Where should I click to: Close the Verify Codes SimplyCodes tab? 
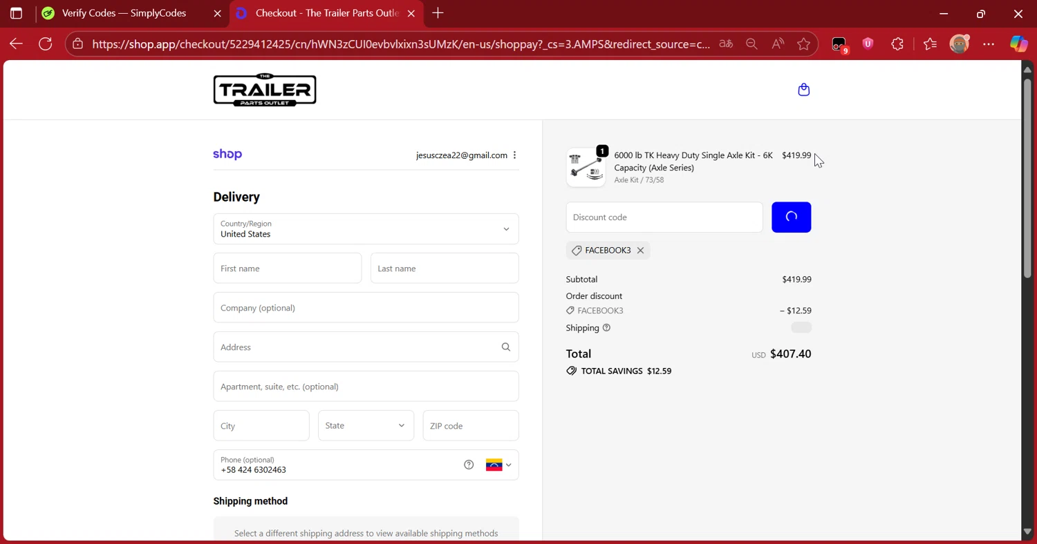tap(217, 13)
